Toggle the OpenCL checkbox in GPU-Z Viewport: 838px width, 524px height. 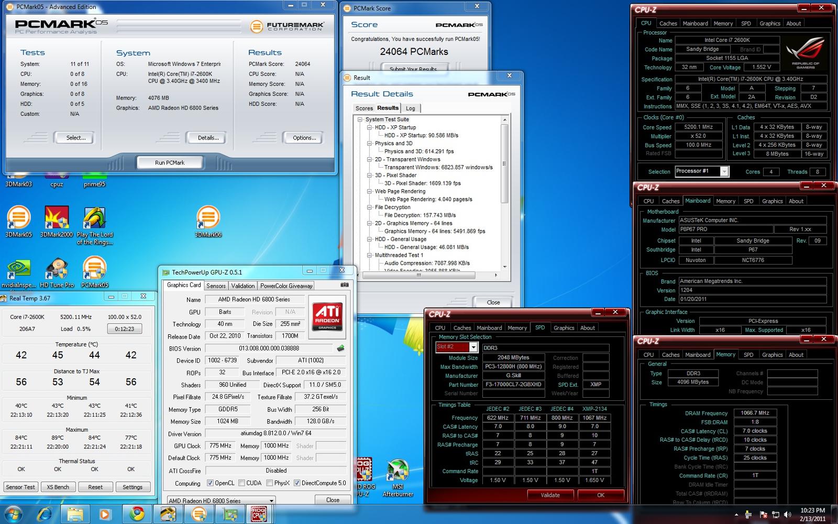point(210,483)
